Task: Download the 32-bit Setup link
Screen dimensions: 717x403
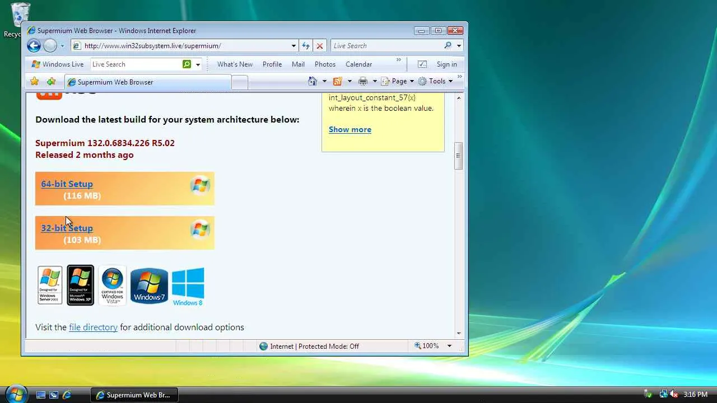Action: click(x=67, y=228)
